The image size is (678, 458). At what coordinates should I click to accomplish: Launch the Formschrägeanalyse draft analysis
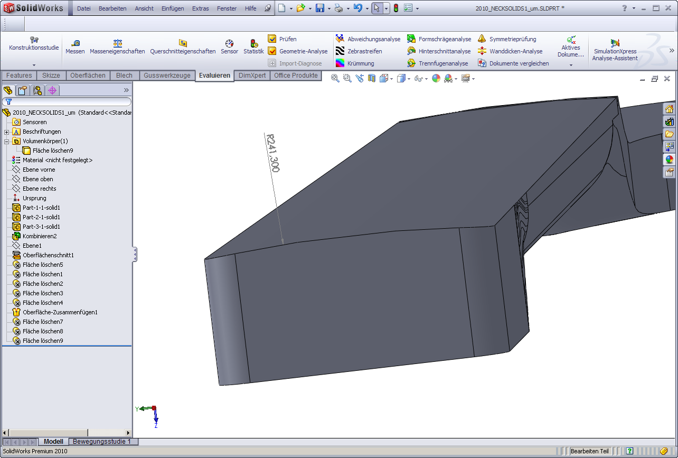click(411, 39)
